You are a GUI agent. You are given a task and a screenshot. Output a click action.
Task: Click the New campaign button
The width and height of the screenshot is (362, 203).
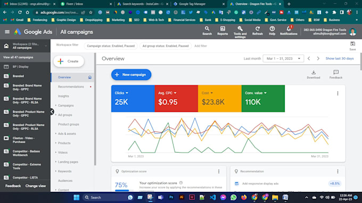click(131, 75)
